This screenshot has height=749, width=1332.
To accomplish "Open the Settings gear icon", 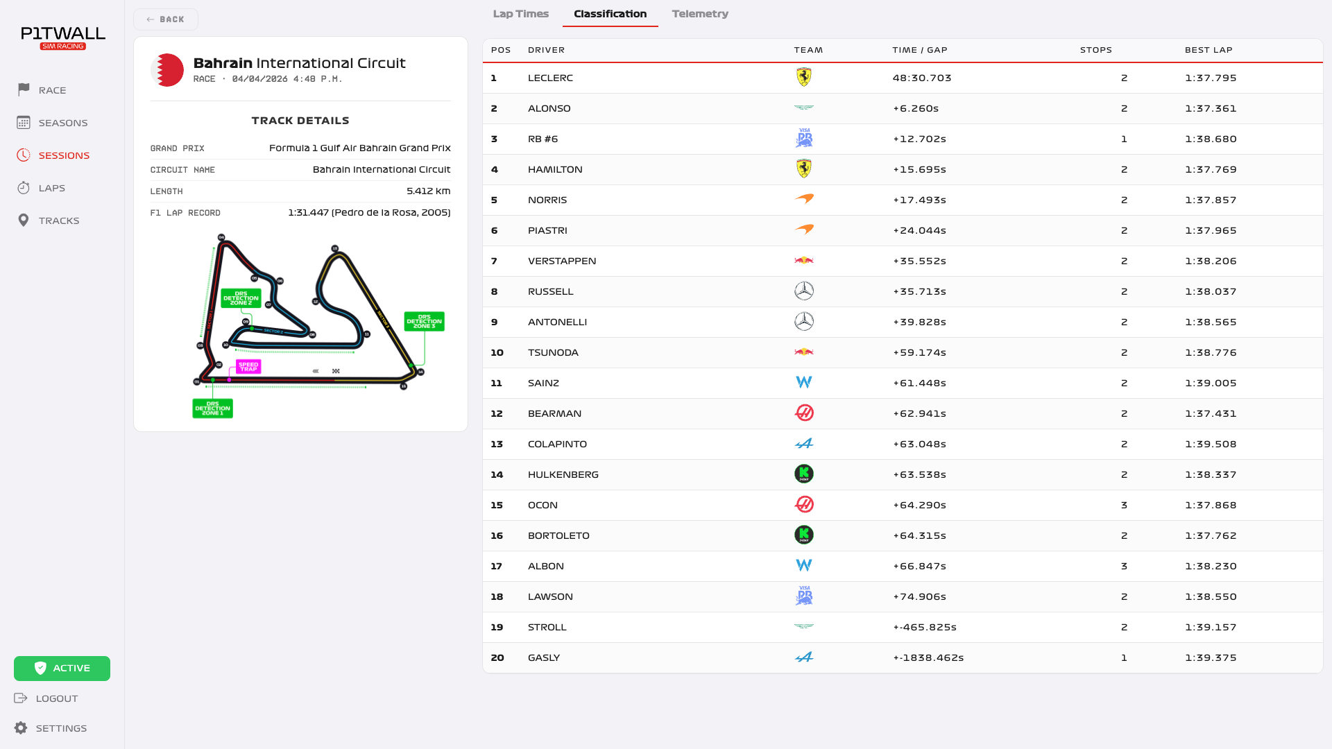I will (x=21, y=728).
